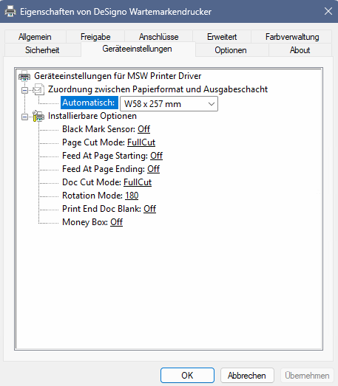Image resolution: width=338 pixels, height=386 pixels.
Task: Click the Rotation Mode 180 value
Action: tap(132, 196)
